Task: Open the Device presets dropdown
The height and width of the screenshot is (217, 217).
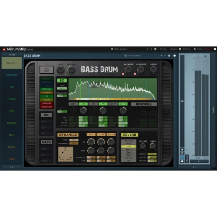Action: (x=133, y=56)
